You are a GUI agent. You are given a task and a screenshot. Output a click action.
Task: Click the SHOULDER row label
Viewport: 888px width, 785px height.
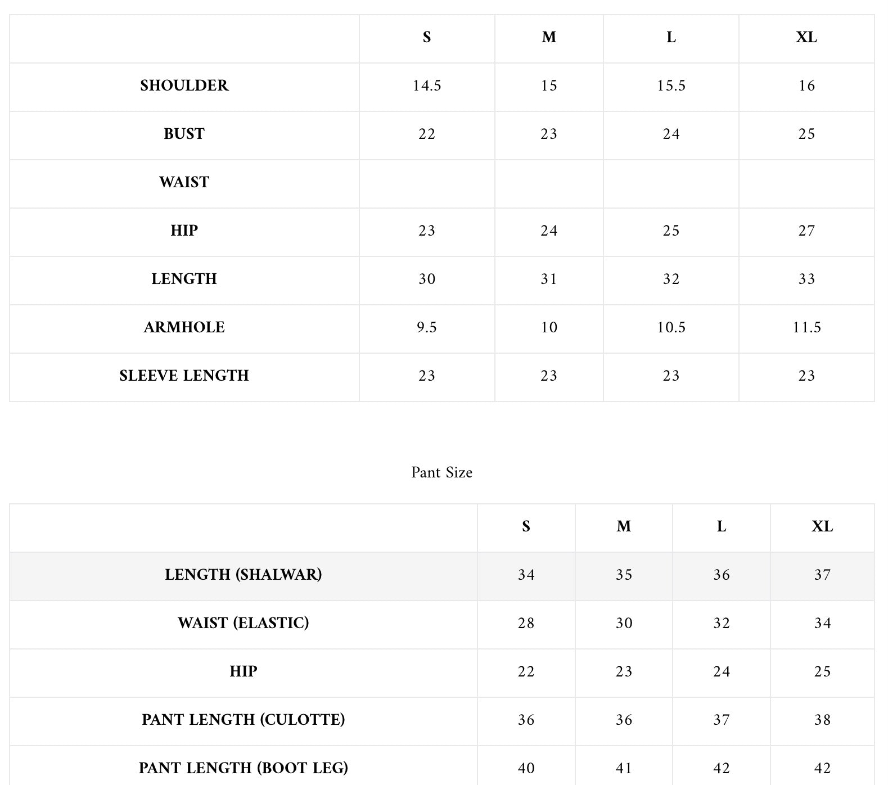[x=184, y=85]
